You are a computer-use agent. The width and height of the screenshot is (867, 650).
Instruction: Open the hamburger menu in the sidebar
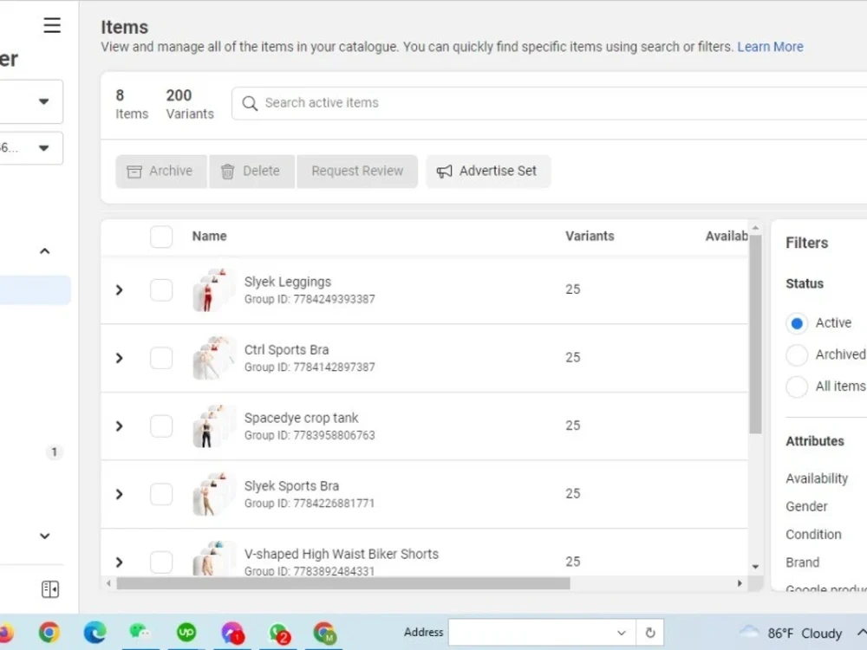[x=52, y=25]
